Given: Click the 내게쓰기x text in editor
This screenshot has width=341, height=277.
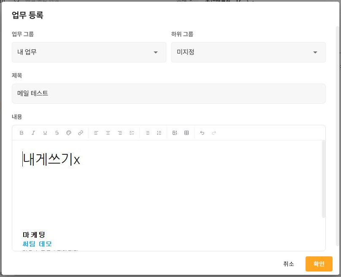Looking at the screenshot, I should (x=51, y=159).
